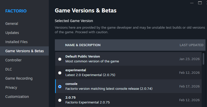This screenshot has height=107, width=207.
Task: Select the experimental version radio button
Action: click(60, 73)
